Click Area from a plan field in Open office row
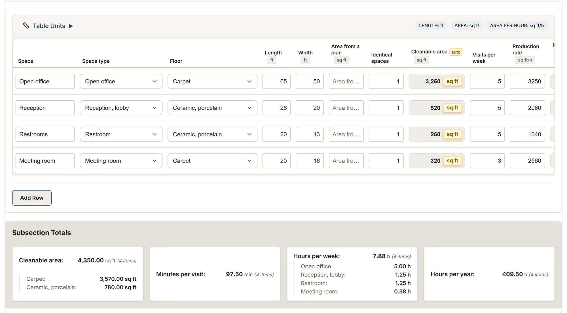 pos(346,81)
